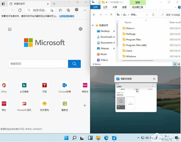Select Desktop in Quick access
The image size is (181, 142).
(105, 31)
